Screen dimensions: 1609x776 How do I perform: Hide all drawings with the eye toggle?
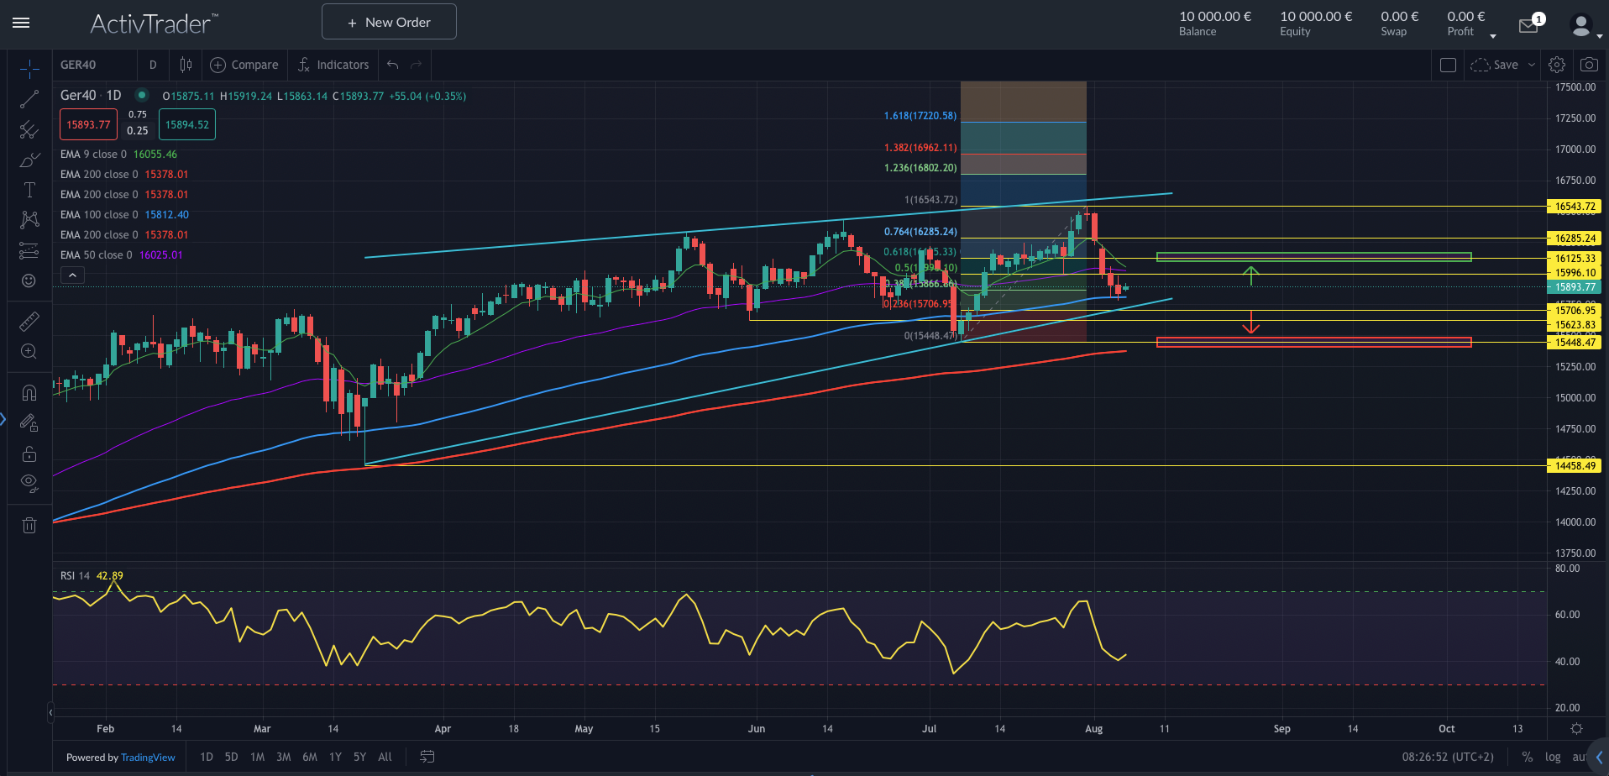coord(29,483)
